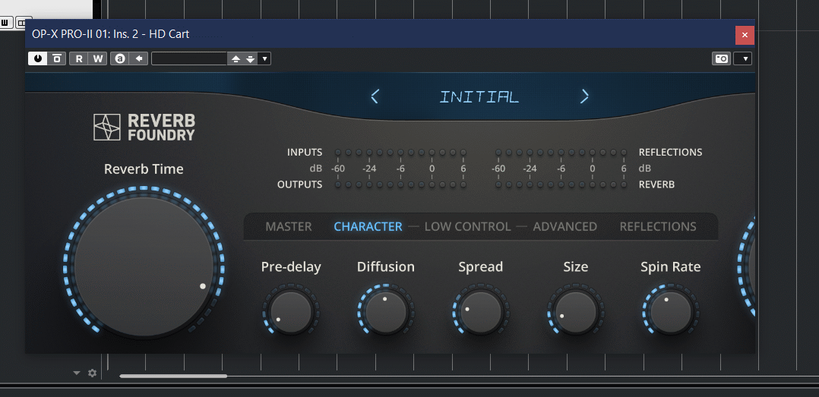819x397 pixels.
Task: Open functions menu dropdown beside camera icon
Action: 744,58
